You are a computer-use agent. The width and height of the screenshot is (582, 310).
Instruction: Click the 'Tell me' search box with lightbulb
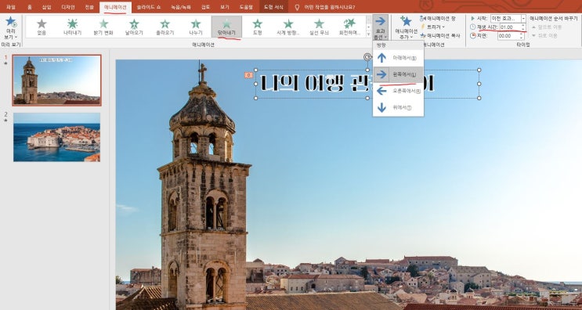pos(325,7)
